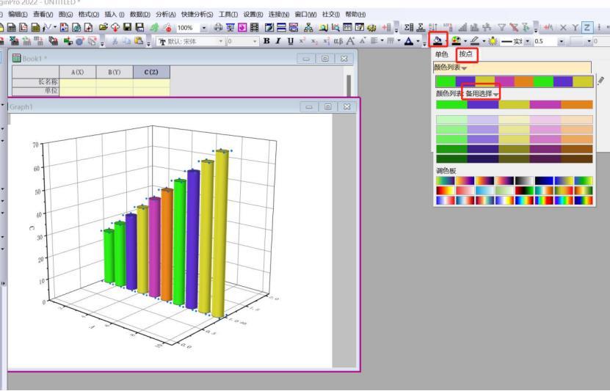Click the increase font size icon
Viewport: 610px width, 391px height.
click(x=350, y=41)
